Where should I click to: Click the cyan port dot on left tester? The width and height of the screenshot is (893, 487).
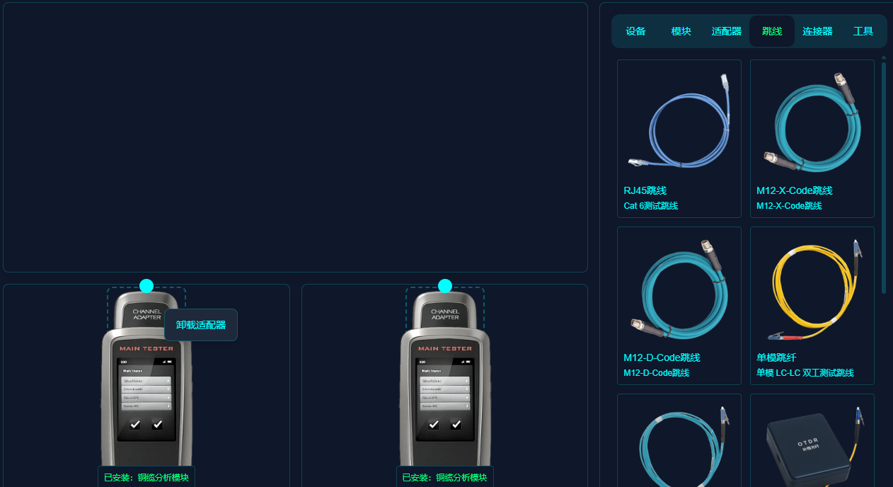pyautogui.click(x=146, y=286)
